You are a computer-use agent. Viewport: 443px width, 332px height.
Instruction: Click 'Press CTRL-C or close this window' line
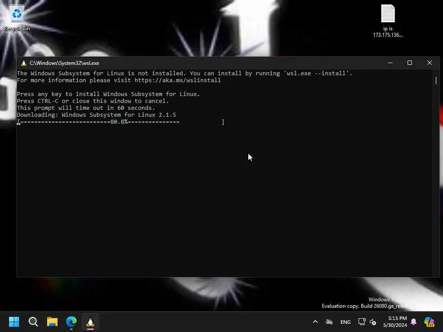pyautogui.click(x=93, y=101)
